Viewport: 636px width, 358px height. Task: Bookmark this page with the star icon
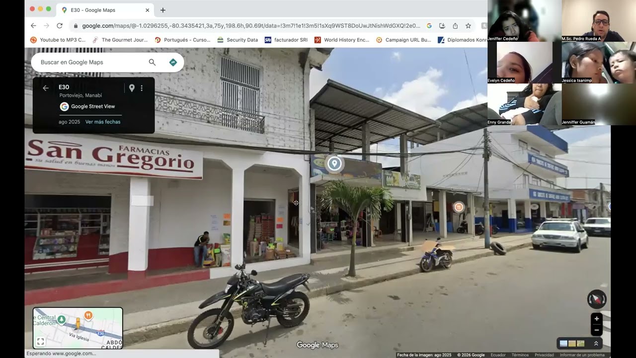pyautogui.click(x=468, y=26)
